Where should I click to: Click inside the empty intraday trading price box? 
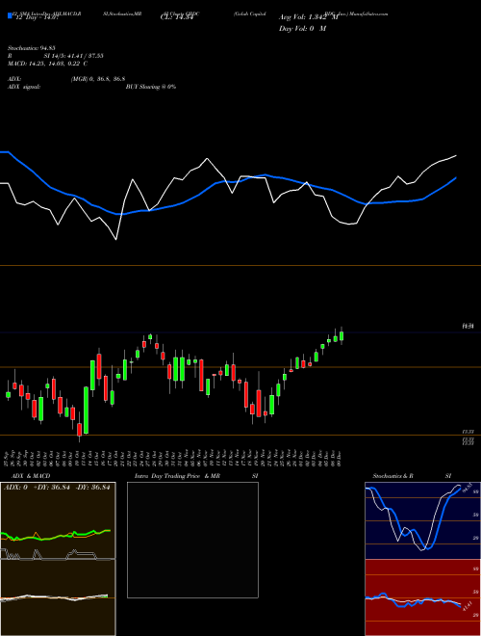192,540
